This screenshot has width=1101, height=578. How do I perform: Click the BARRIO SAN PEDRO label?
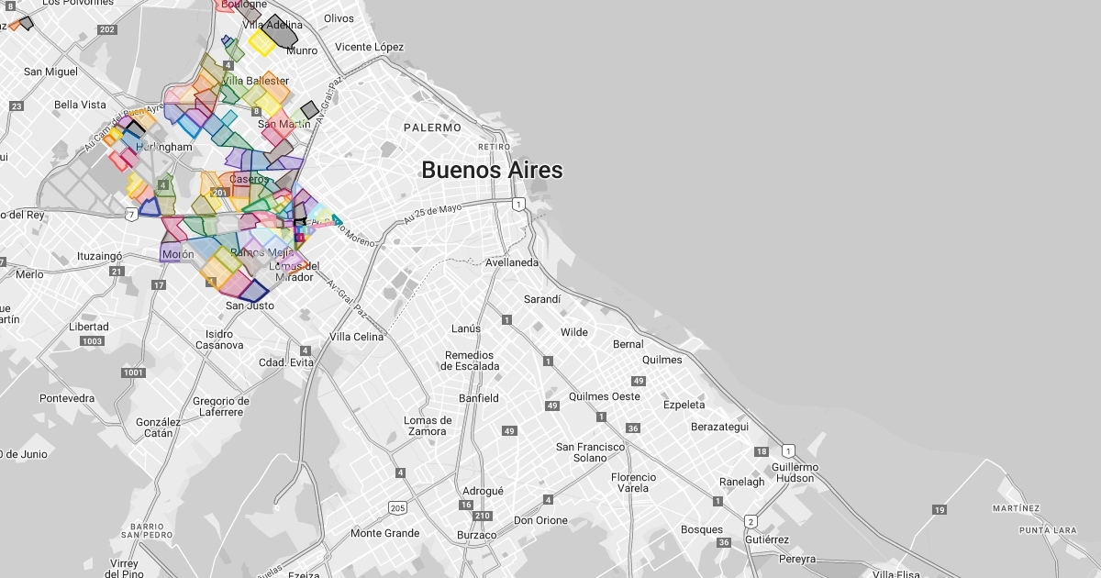coord(146,530)
